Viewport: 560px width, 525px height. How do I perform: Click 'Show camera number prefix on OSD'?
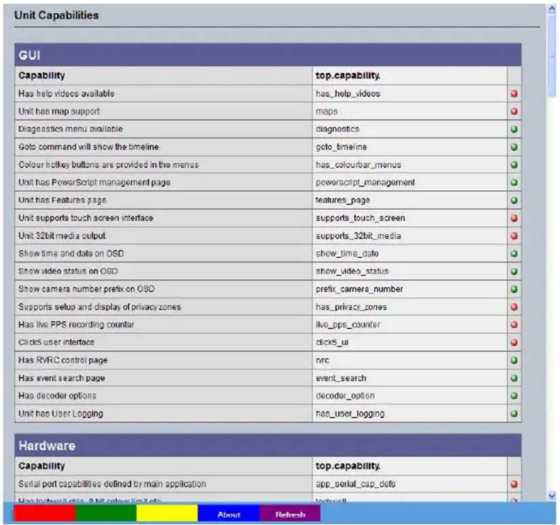[87, 289]
